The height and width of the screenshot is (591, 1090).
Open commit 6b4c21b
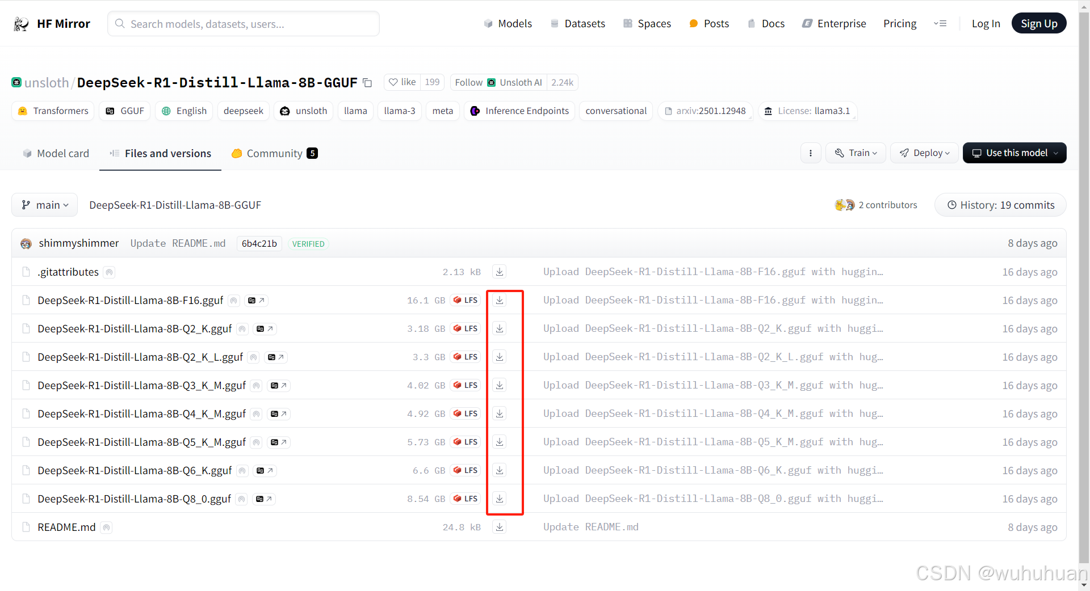259,243
